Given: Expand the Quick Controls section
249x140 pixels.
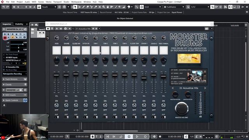Looking at the screenshot, I should pos(15,100).
